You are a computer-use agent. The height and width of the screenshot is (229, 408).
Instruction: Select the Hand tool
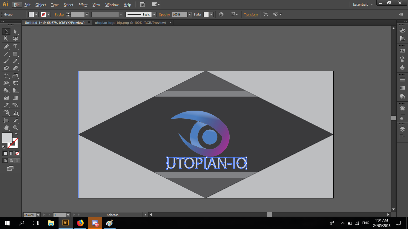point(6,128)
